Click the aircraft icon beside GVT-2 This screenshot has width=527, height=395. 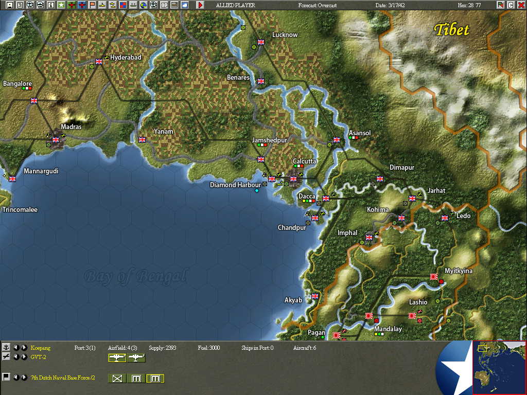pyautogui.click(x=6, y=357)
